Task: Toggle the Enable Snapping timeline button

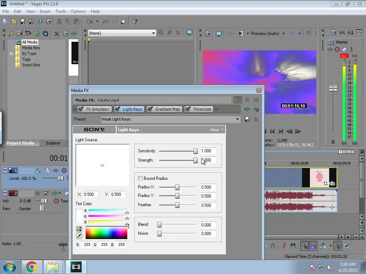Action: tap(305, 246)
